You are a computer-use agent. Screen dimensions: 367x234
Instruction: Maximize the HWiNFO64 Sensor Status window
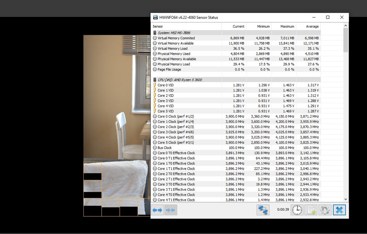click(x=328, y=17)
